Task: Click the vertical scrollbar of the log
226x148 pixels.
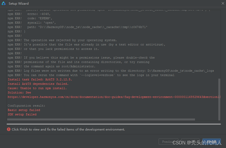Action: pyautogui.click(x=219, y=99)
